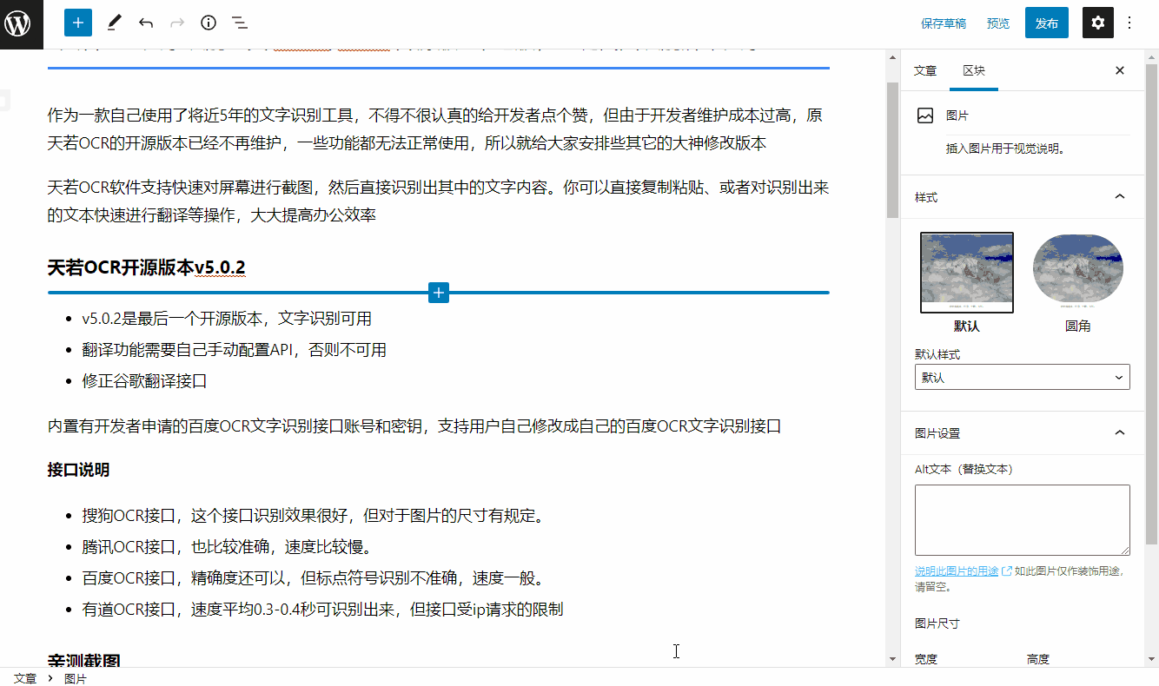Open the list view outline
Viewport: 1159px width, 686px height.
tap(240, 23)
